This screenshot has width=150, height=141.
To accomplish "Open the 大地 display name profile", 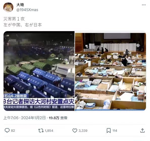I will (20, 5).
